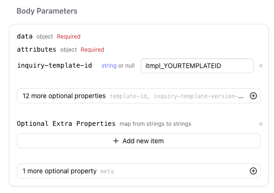The width and height of the screenshot is (274, 193).
Task: Click the Required badge next to data
Action: (68, 37)
